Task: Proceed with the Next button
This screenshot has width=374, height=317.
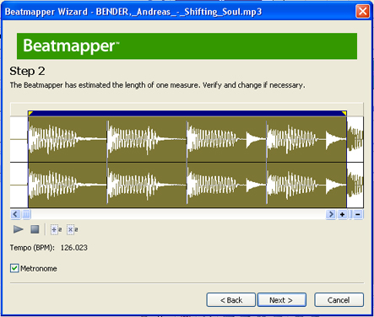Action: pos(282,300)
